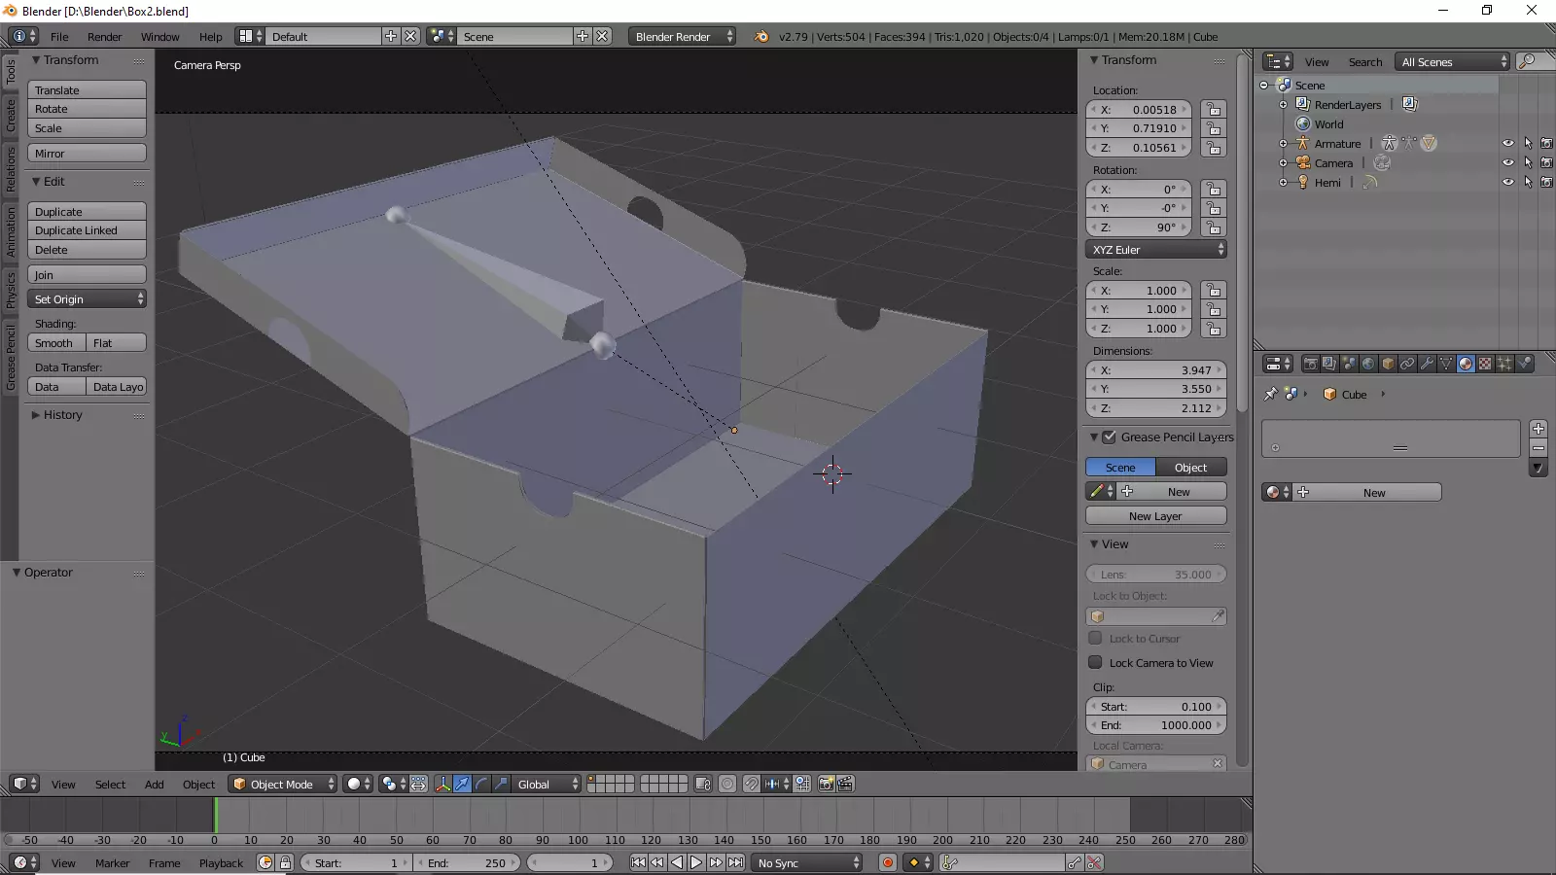Open the Render menu
1556x875 pixels.
(x=104, y=36)
